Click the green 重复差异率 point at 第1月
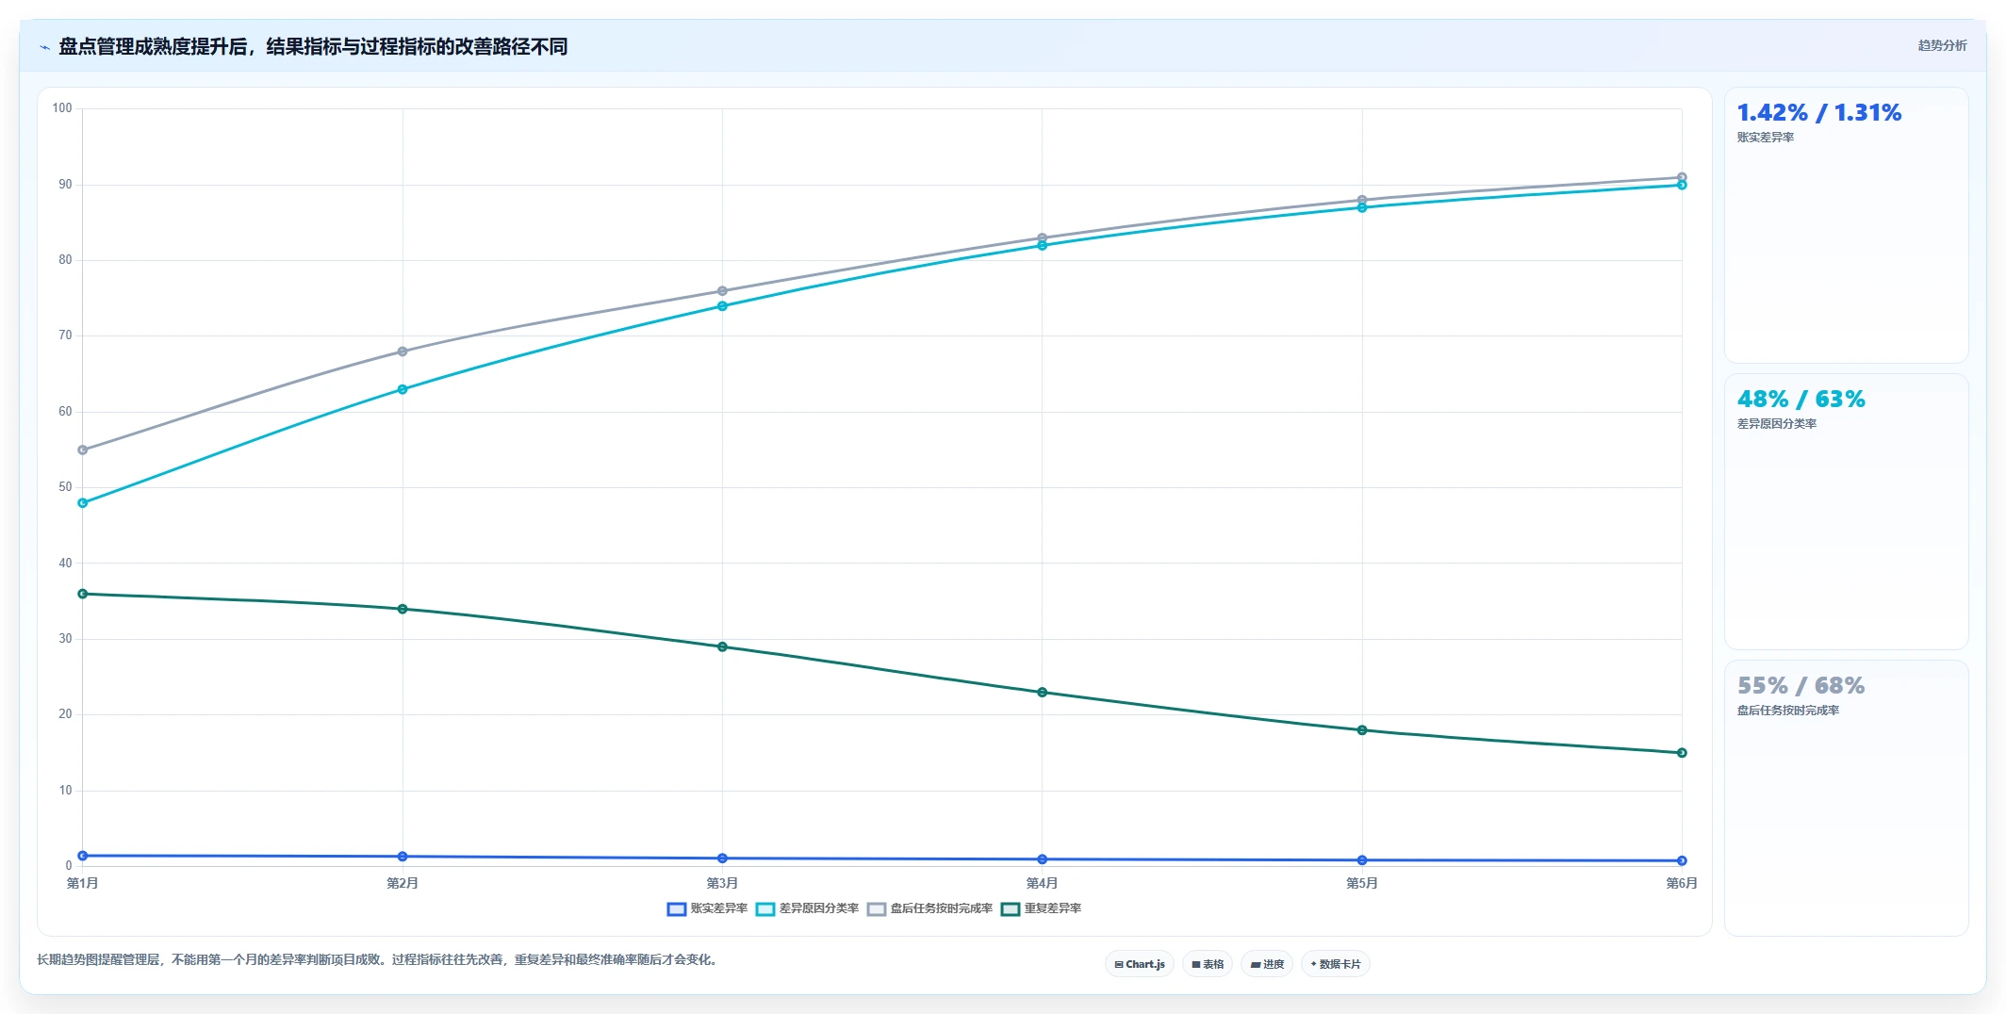Viewport: 2006px width, 1014px height. 83,594
